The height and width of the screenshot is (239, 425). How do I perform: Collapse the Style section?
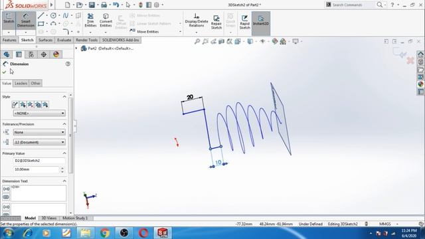tap(64, 97)
